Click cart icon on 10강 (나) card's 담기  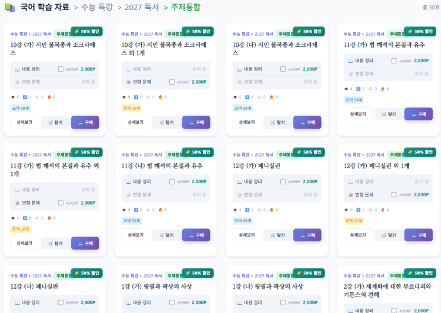(273, 123)
